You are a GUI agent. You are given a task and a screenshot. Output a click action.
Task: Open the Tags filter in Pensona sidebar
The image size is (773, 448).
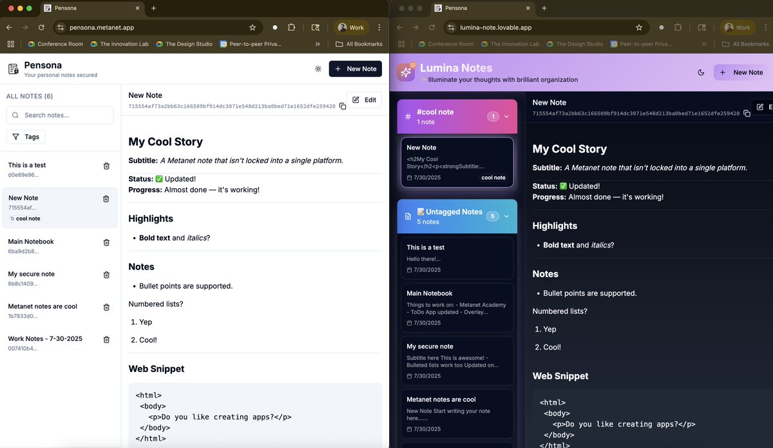click(26, 137)
